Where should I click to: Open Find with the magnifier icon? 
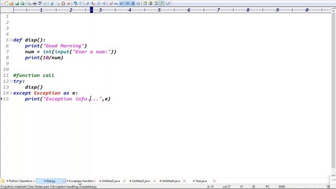88,4
